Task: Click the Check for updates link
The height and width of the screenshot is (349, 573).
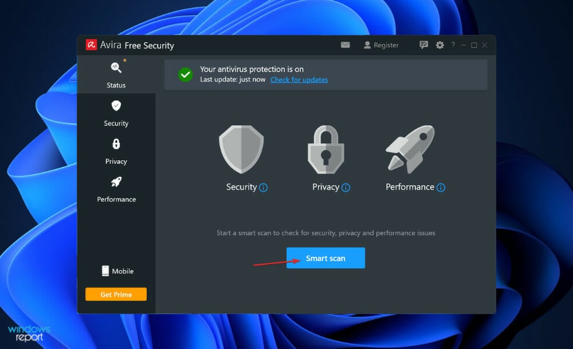Action: tap(299, 80)
